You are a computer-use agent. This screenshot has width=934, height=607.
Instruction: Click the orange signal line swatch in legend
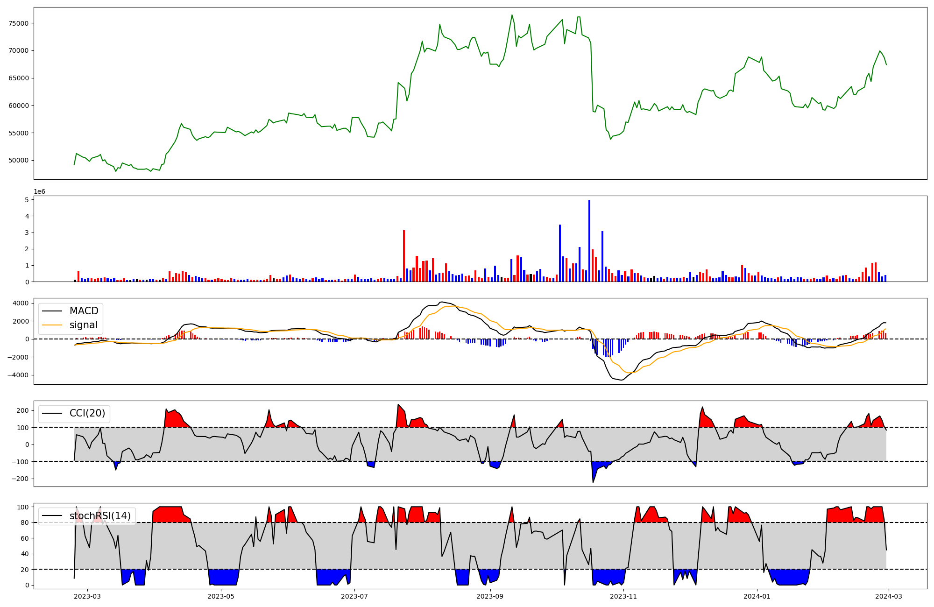52,325
